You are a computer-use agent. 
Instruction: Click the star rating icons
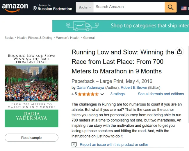(88, 94)
